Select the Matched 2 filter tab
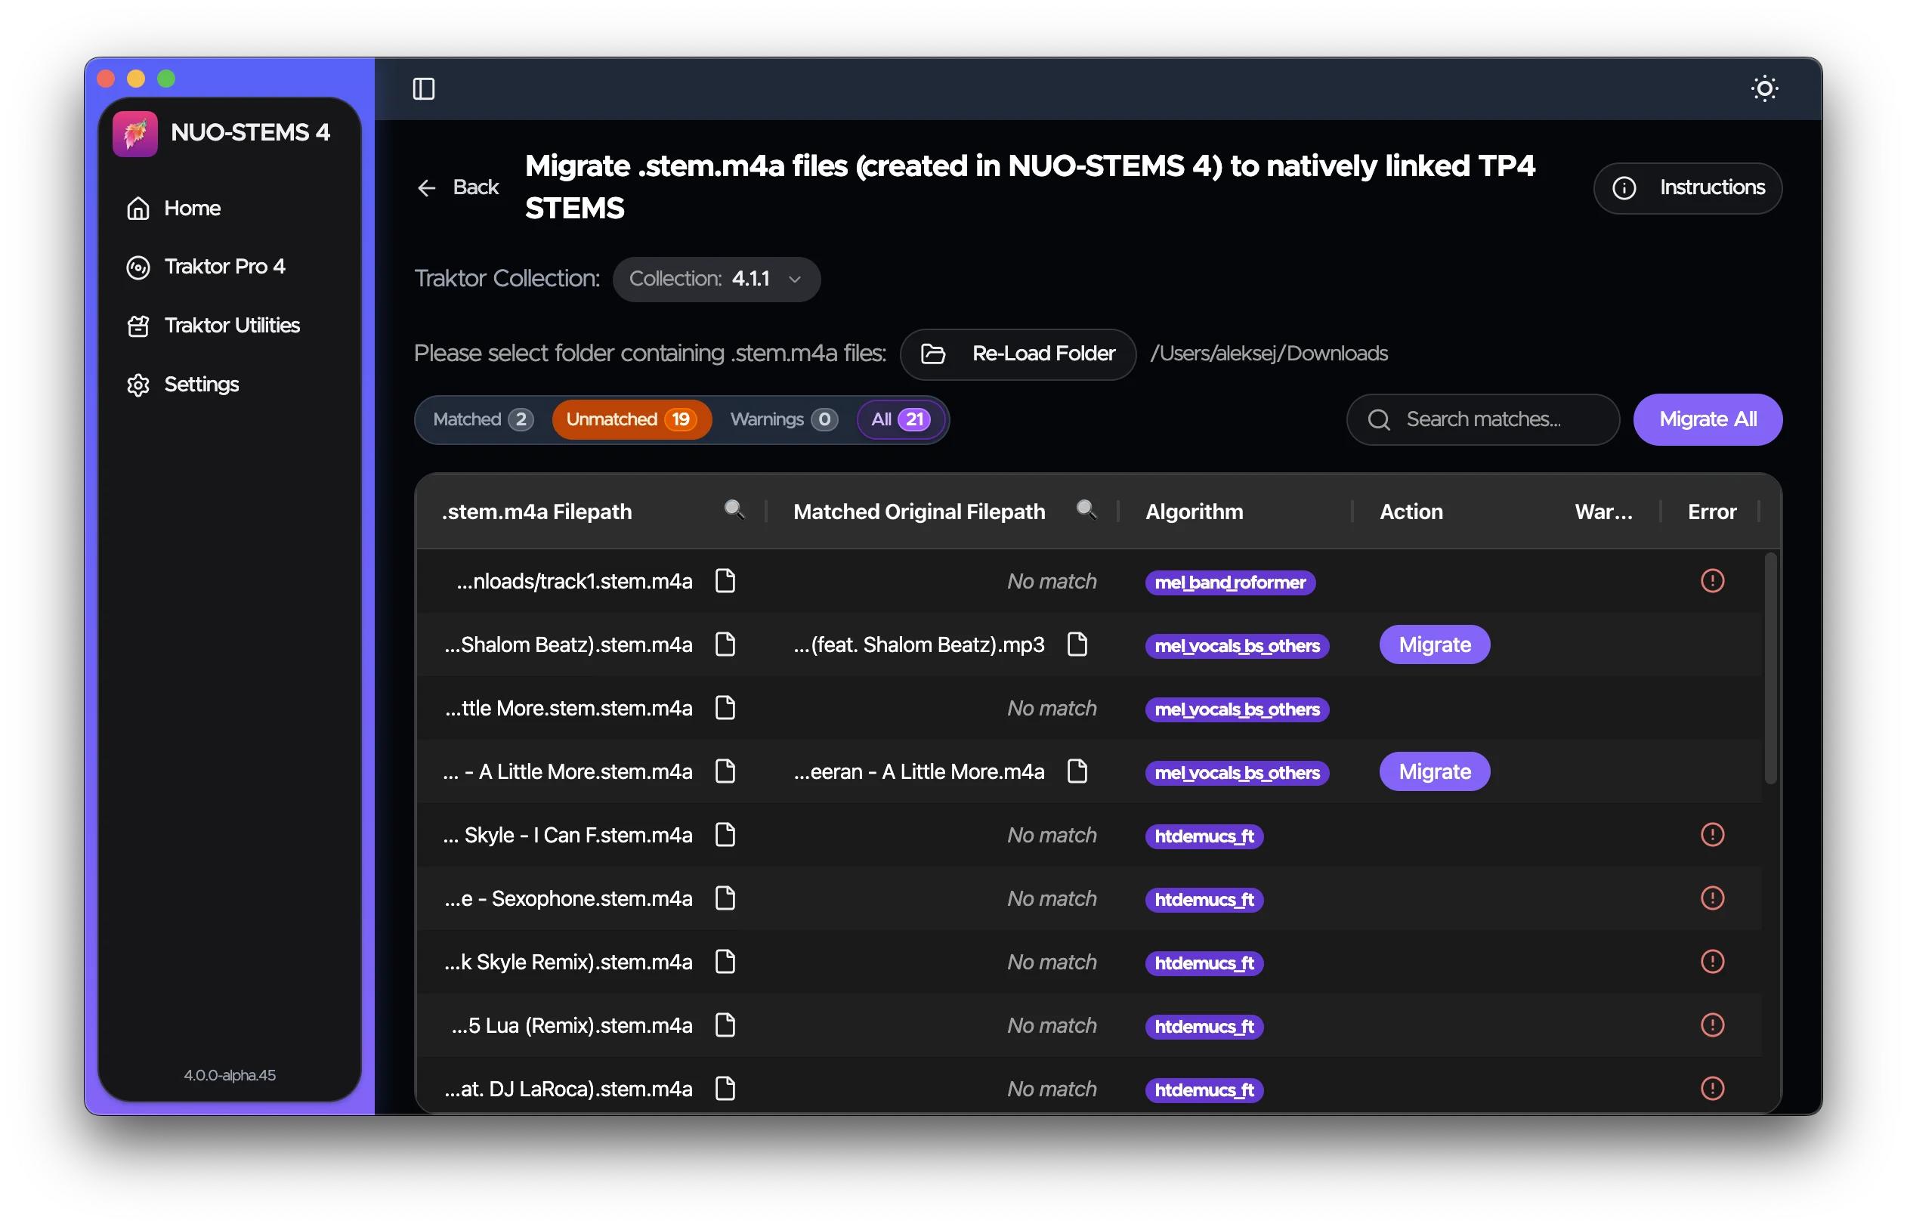1907x1227 pixels. coord(482,419)
